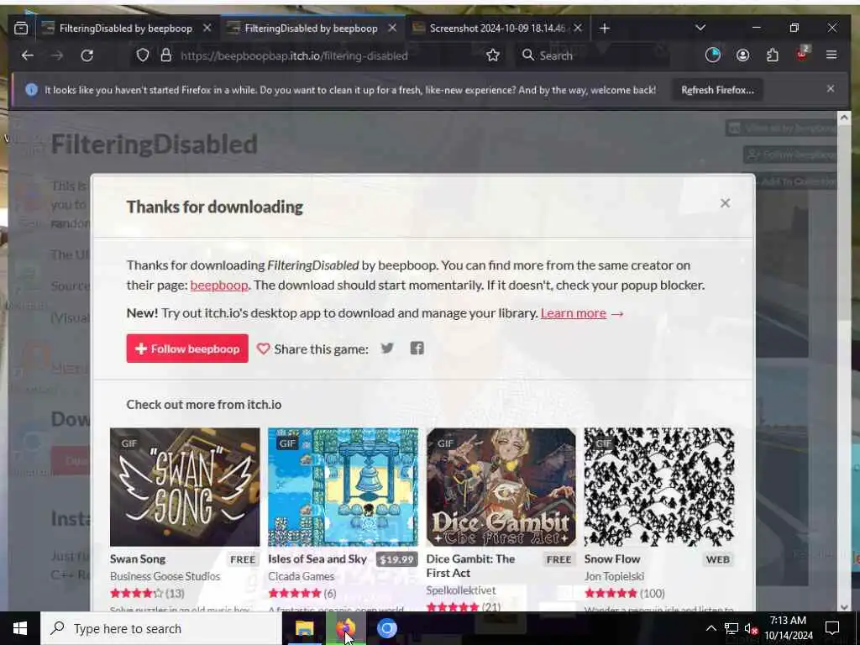860x645 pixels.
Task: Open Cicada Games author link
Action: (x=302, y=576)
